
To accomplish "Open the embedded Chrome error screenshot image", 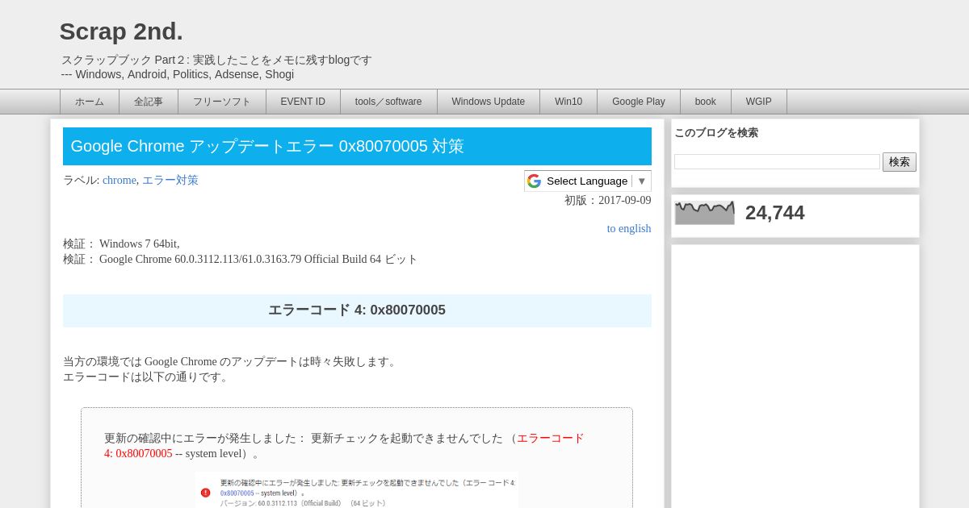I will tap(357, 490).
